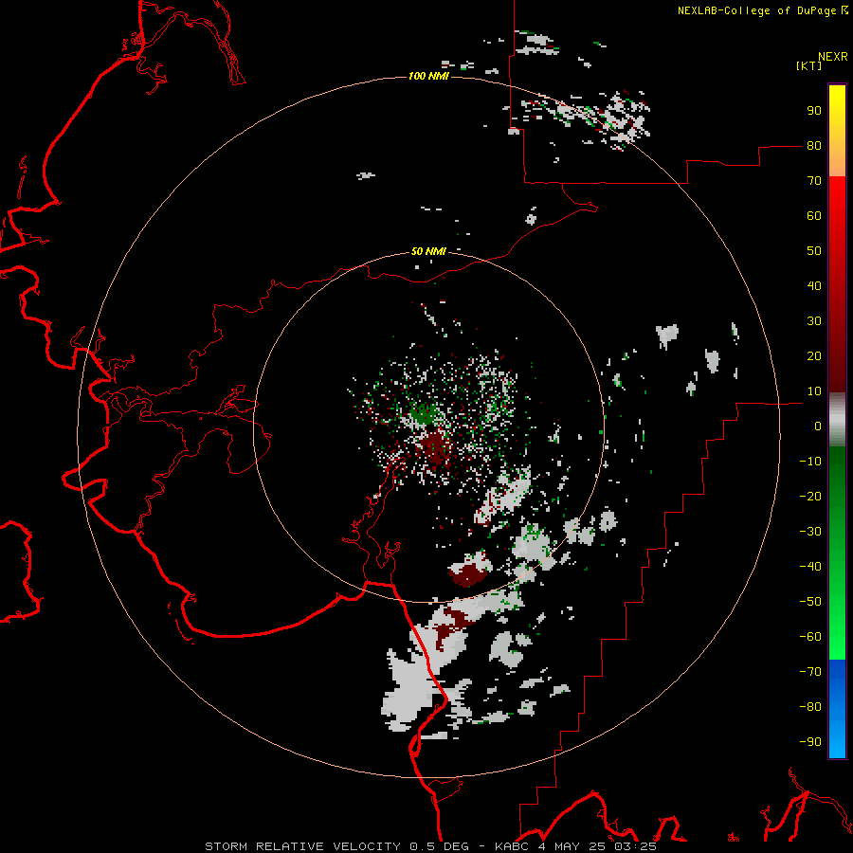Click the 50 NMI range ring label
Screen dimensions: 853x853
[x=428, y=251]
